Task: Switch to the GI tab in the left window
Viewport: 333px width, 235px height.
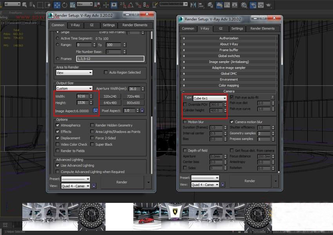Action: (92, 25)
